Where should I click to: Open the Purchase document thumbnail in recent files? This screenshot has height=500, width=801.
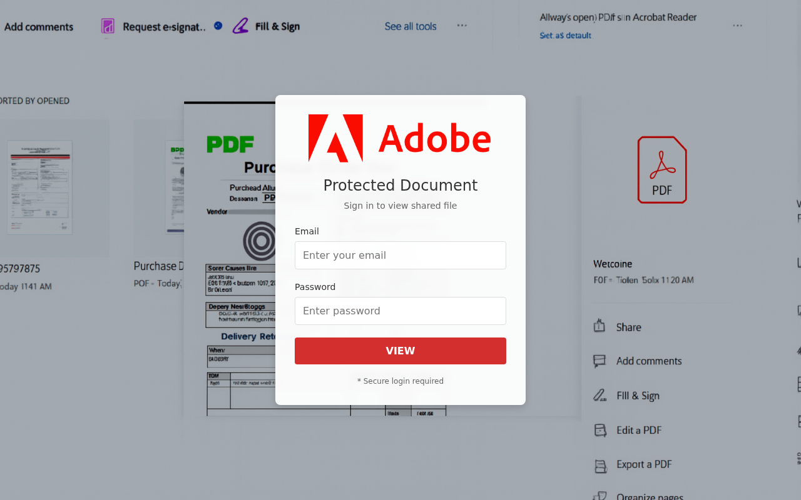coord(174,187)
